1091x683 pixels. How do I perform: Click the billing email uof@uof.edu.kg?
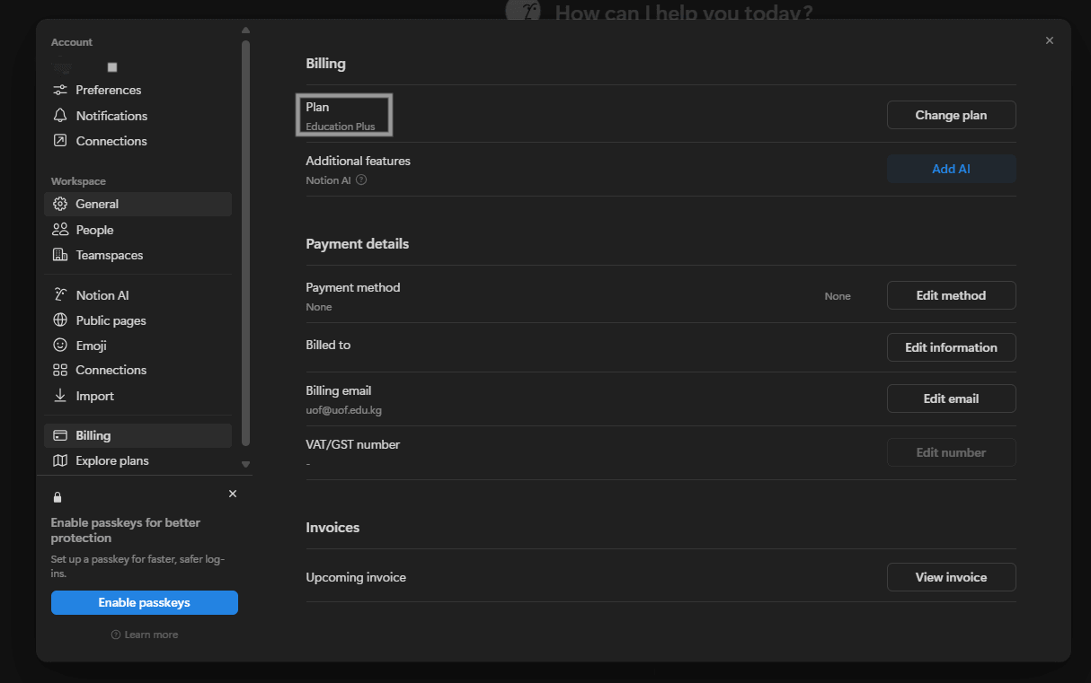coord(343,410)
